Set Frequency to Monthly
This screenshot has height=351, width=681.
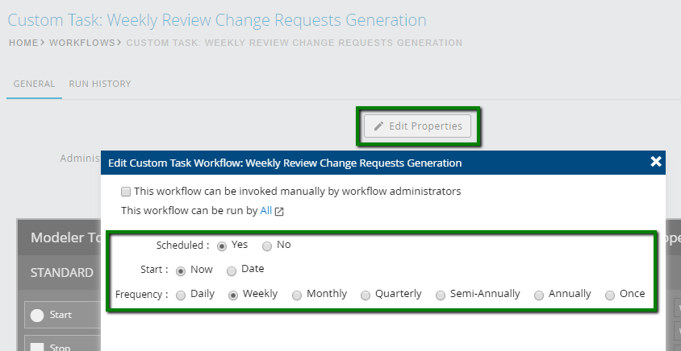pos(297,295)
